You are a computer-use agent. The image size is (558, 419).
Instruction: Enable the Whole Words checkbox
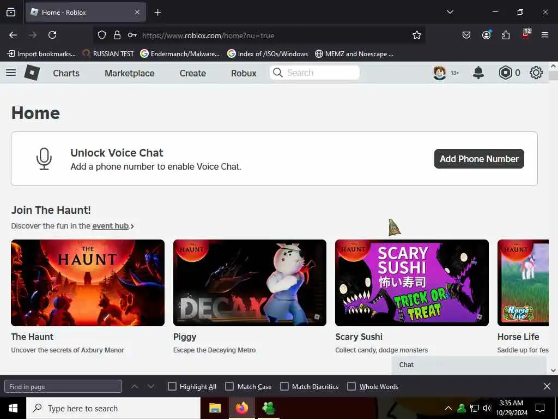(351, 387)
